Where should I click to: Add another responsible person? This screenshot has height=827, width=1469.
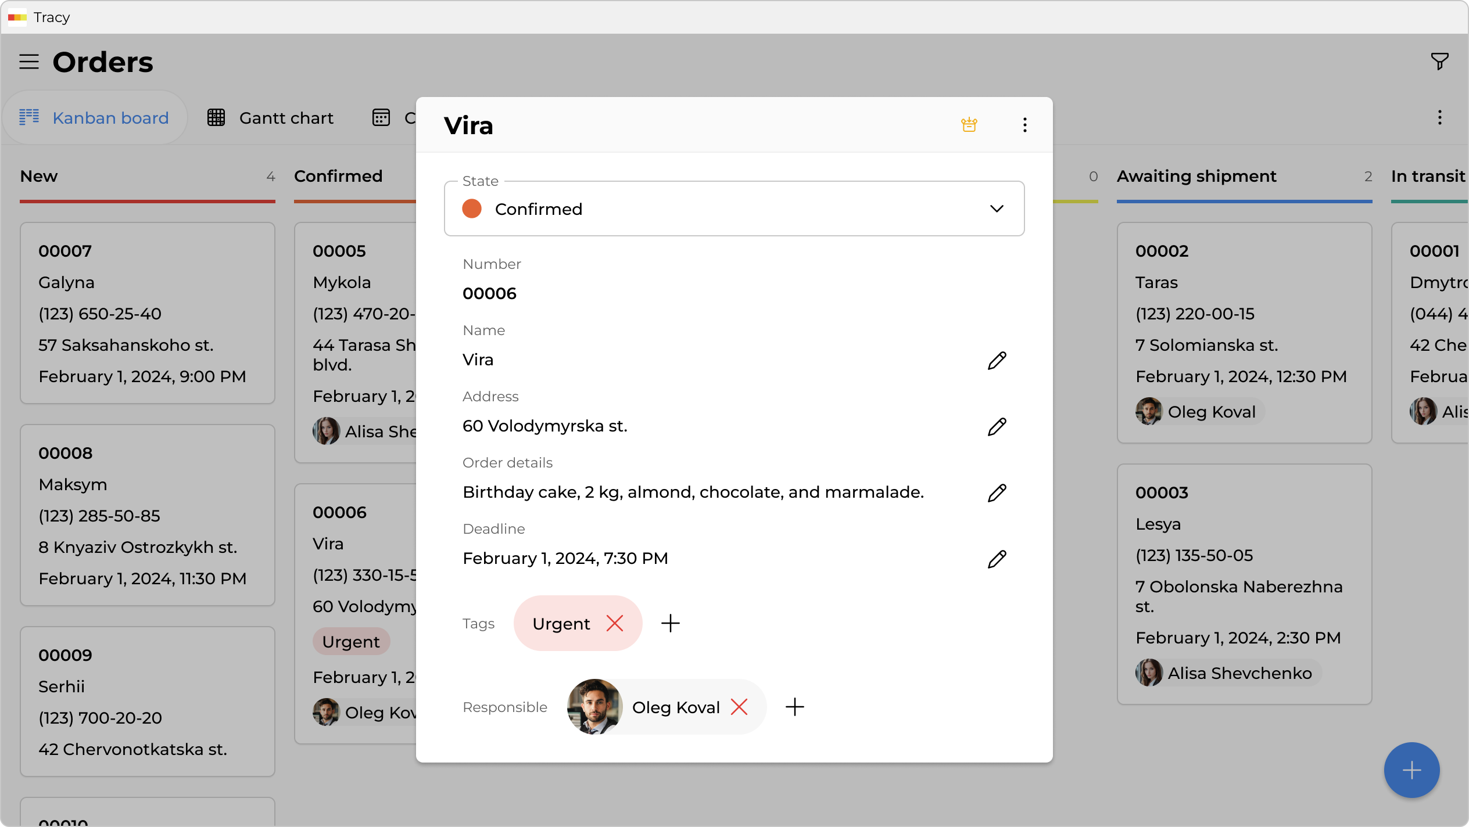coord(794,707)
